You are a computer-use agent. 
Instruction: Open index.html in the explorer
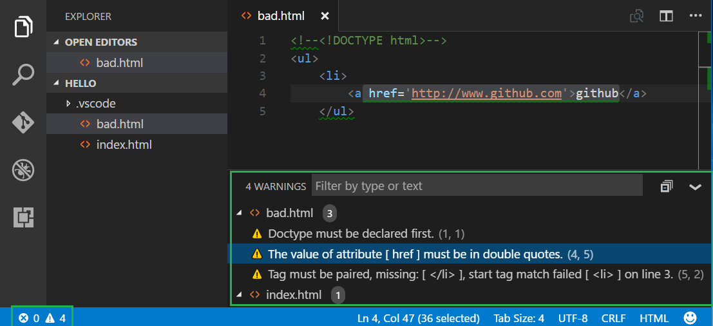coord(137,145)
